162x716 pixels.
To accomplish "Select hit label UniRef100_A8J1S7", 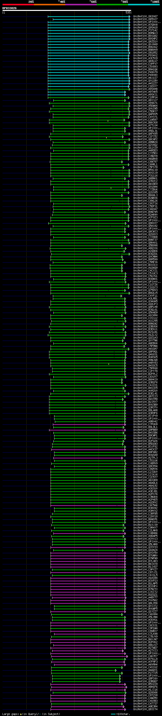I will [145, 78].
